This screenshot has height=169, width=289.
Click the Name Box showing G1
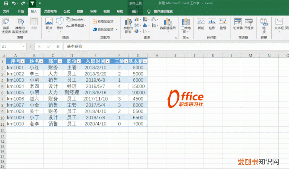pyautogui.click(x=12, y=47)
